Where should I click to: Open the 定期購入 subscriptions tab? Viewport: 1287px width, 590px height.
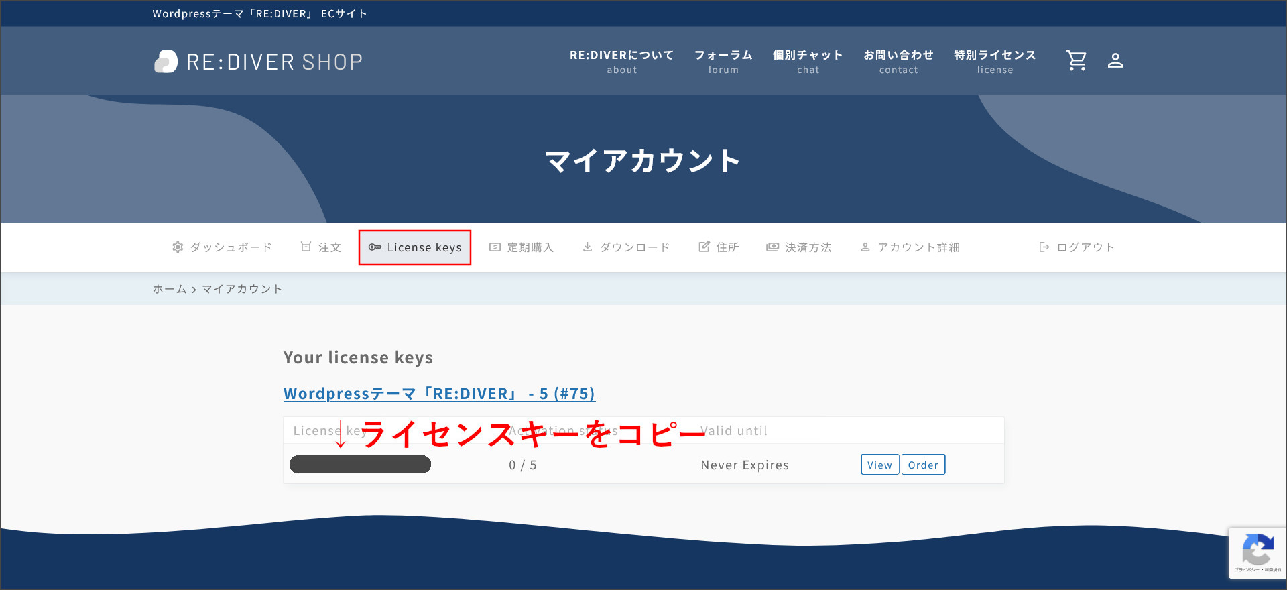(522, 247)
